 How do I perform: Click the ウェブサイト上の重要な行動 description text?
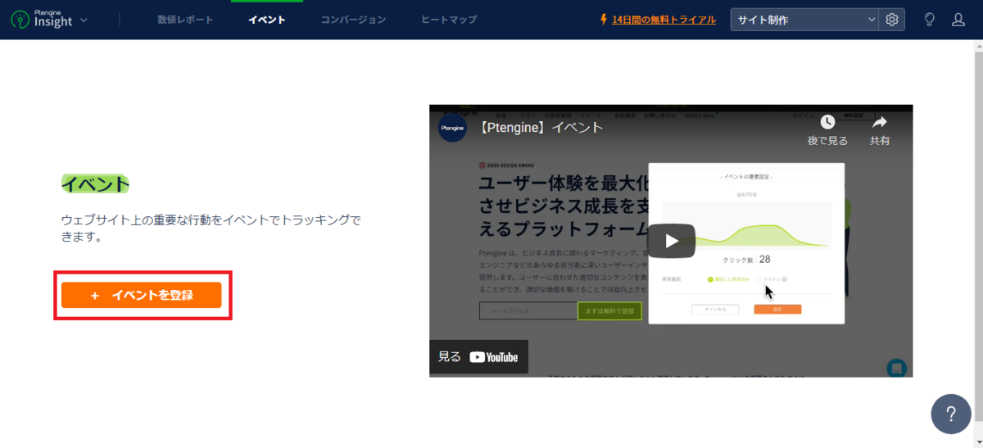click(211, 229)
